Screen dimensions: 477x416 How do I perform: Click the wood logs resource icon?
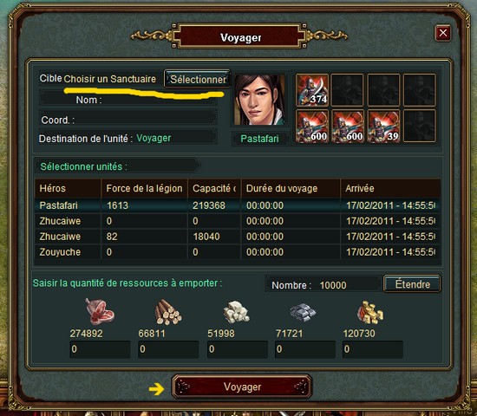[168, 312]
